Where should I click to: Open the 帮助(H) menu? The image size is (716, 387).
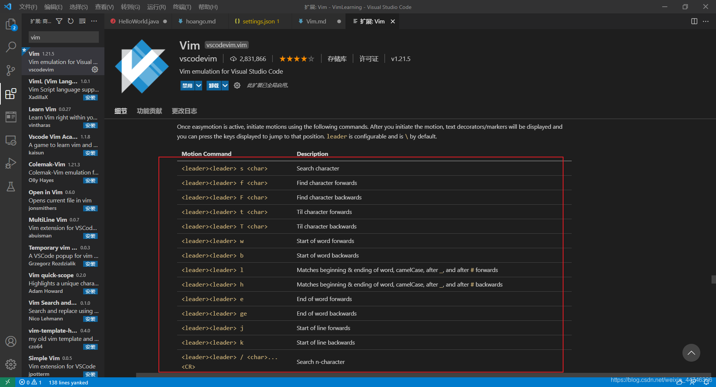(x=208, y=7)
